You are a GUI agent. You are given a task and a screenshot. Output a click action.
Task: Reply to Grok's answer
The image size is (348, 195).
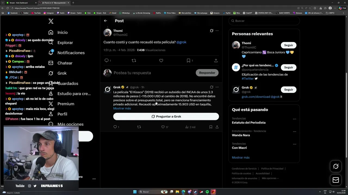[x=115, y=127]
